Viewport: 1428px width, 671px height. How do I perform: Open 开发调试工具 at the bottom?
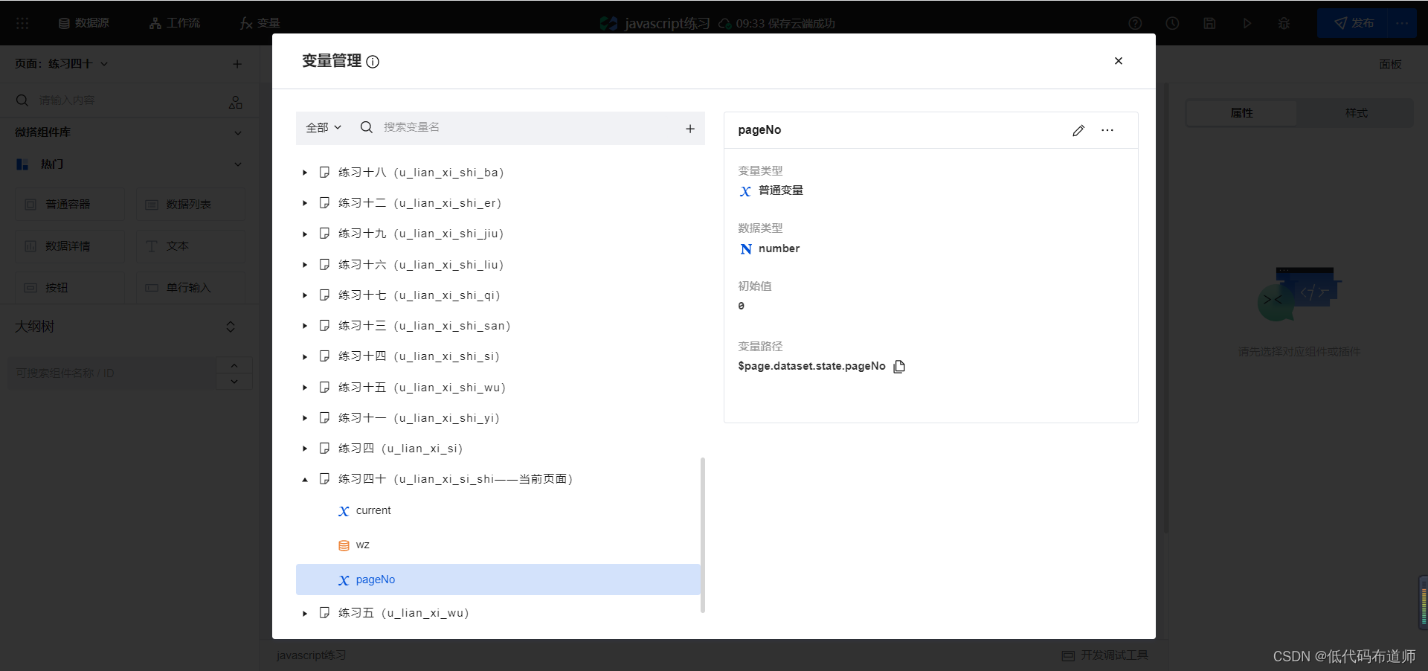coord(1105,655)
